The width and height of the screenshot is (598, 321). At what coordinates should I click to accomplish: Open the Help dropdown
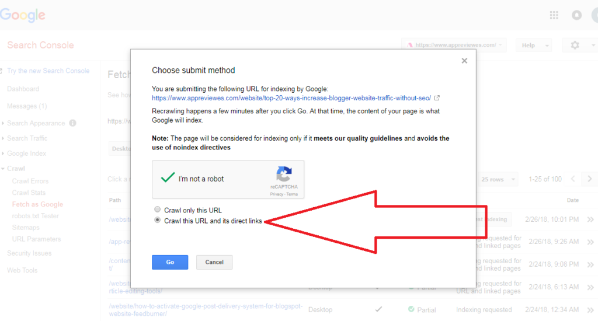pos(534,45)
